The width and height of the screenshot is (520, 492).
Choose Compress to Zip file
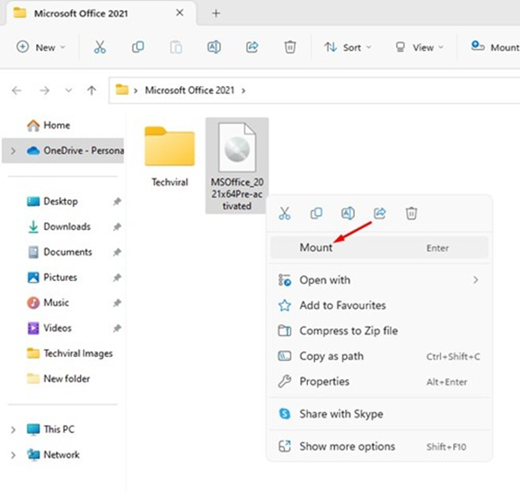tap(379, 331)
